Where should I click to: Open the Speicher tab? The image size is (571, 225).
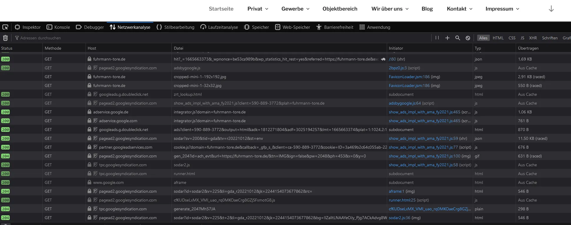[x=257, y=27]
